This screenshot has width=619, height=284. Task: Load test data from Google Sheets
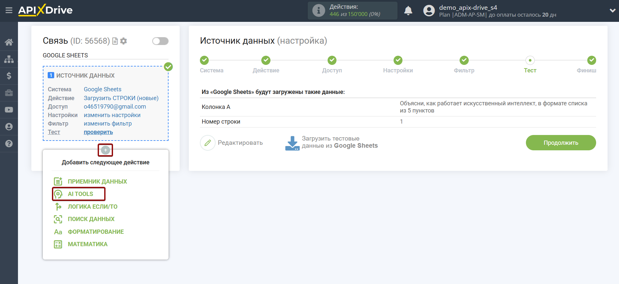point(331,142)
